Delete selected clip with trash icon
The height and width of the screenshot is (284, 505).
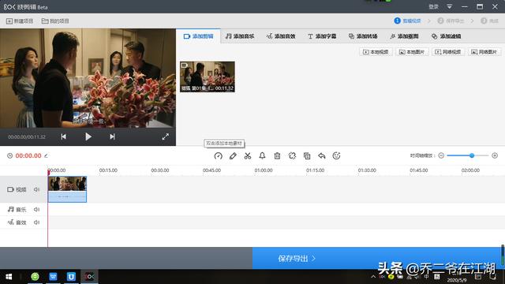coord(277,156)
